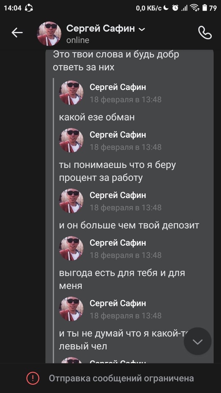Tap "Отправка сообщений ограничена" notice text

[x=121, y=378]
